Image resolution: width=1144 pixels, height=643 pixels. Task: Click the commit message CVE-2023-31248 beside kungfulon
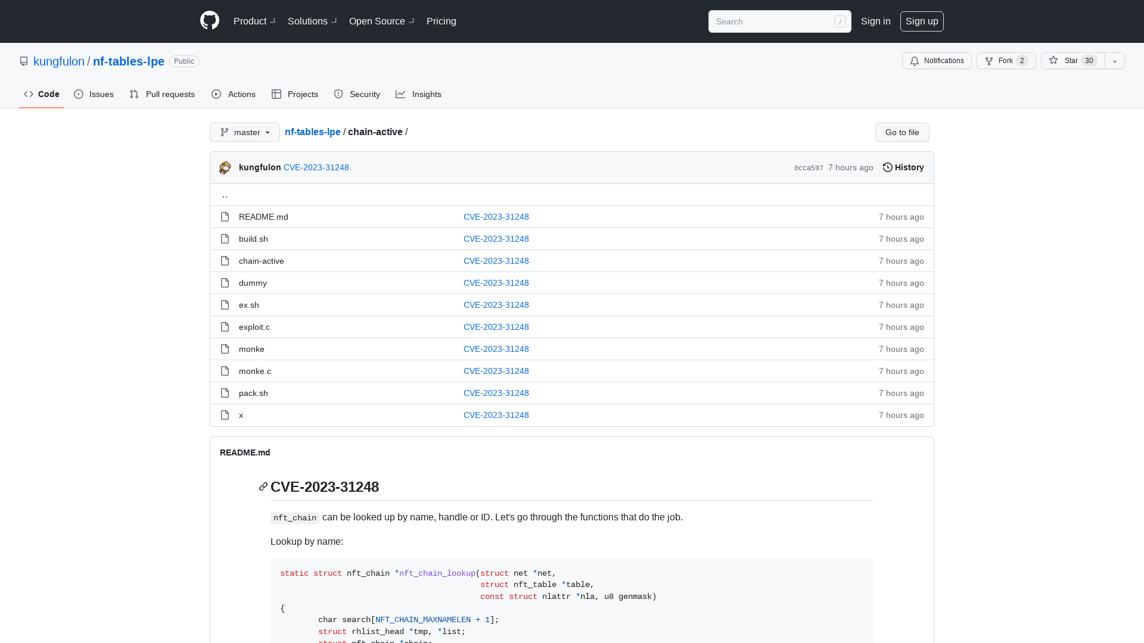click(x=316, y=167)
